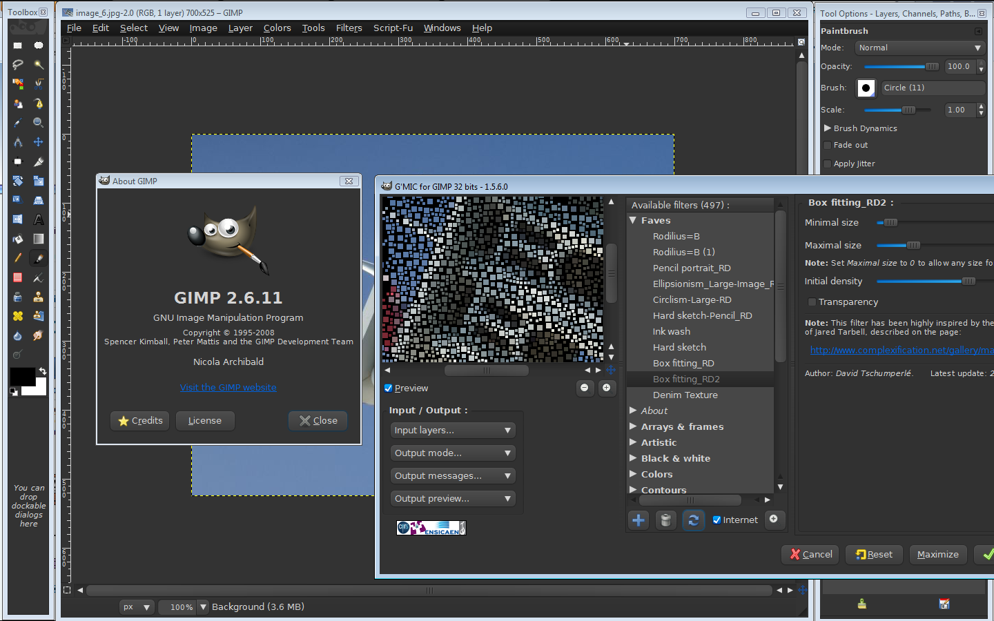Viewport: 994px width, 621px height.
Task: Open the Select menu
Action: click(134, 28)
